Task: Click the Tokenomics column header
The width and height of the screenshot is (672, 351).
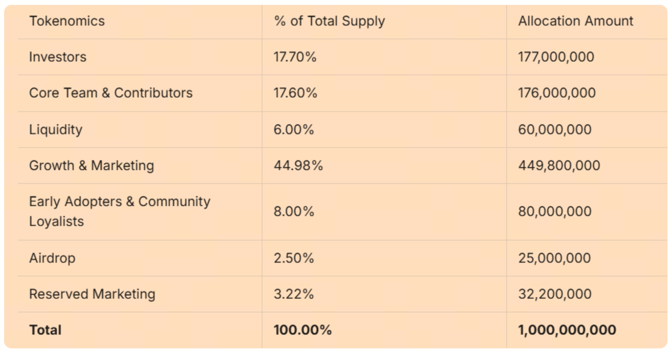Action: 67,21
